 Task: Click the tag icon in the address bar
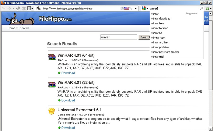[131, 9]
